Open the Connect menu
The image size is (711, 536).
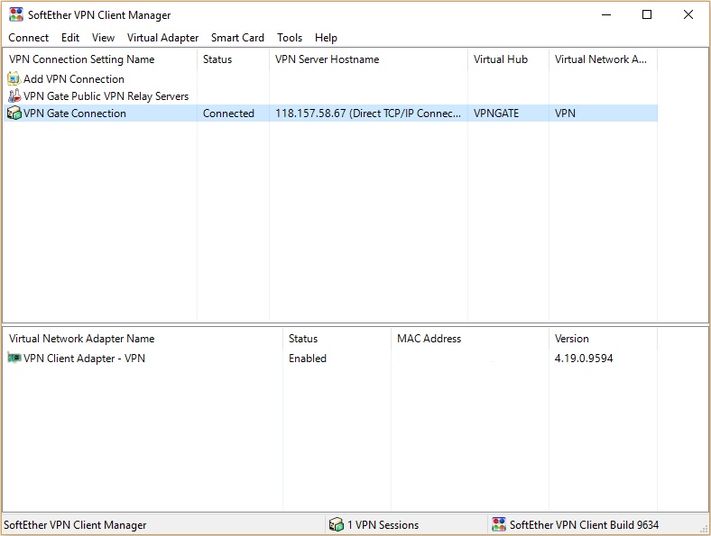[x=28, y=38]
